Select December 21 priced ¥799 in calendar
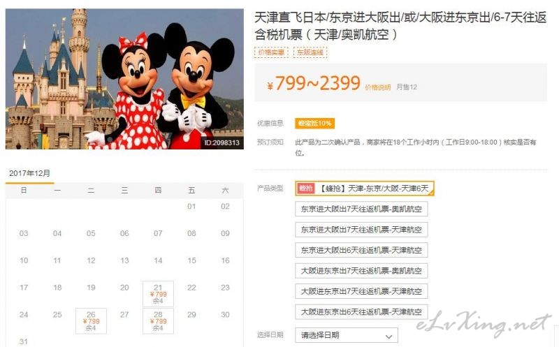 (x=158, y=294)
